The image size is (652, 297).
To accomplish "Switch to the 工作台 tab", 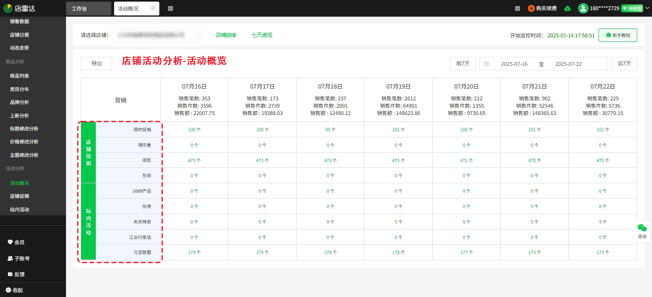I will pyautogui.click(x=88, y=9).
